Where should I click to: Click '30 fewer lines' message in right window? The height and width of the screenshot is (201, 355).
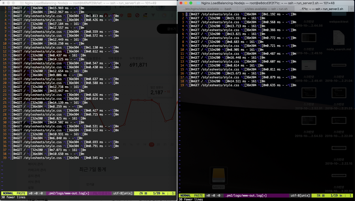point(191,199)
